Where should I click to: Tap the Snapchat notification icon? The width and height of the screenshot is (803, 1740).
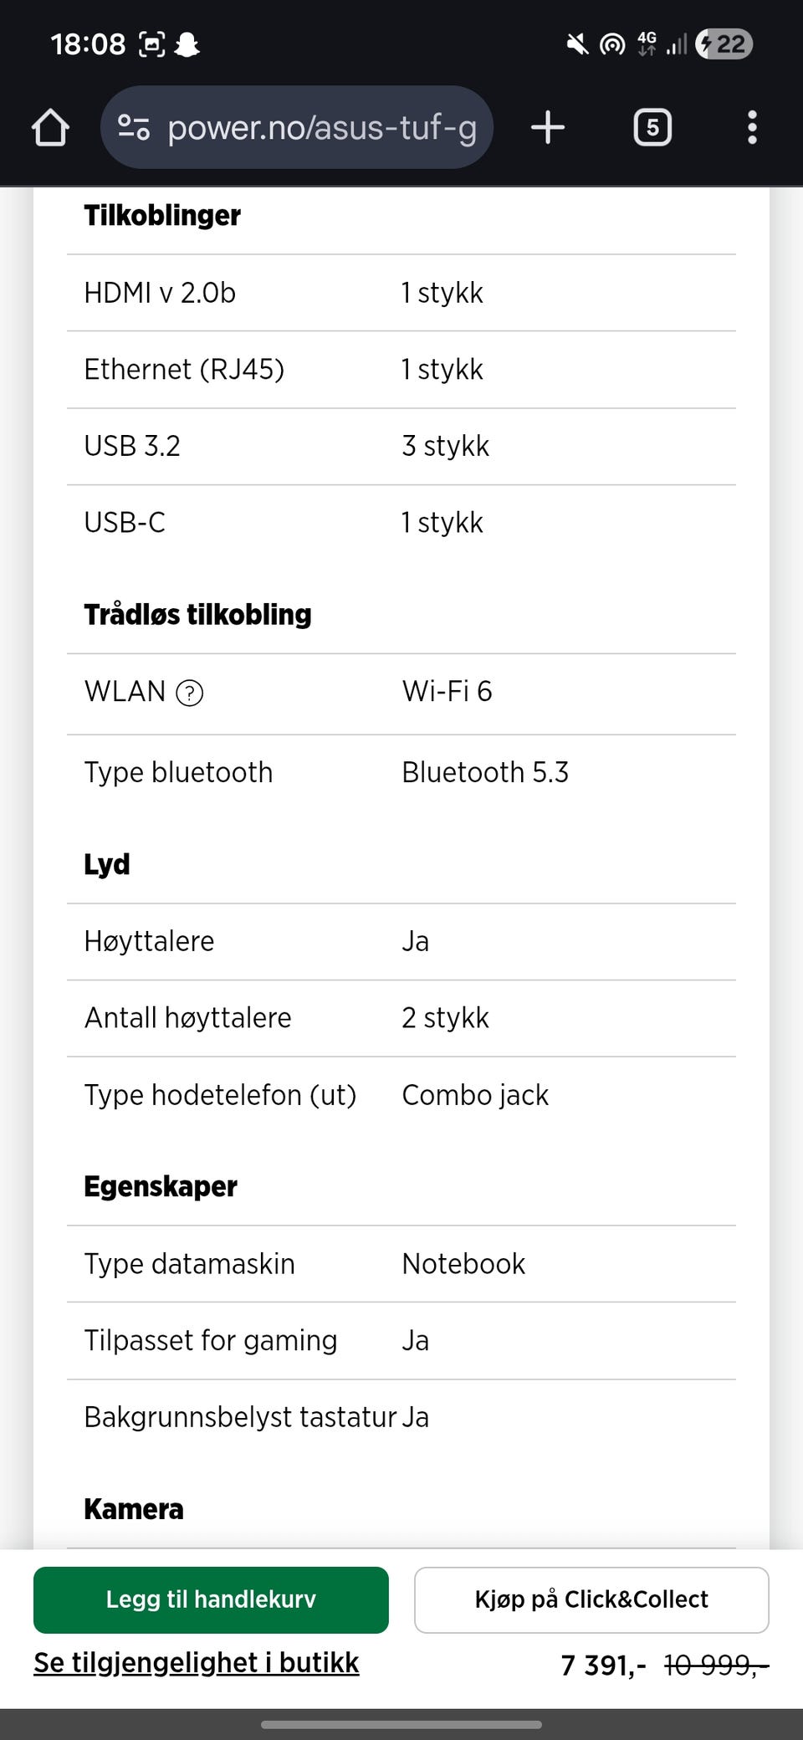click(187, 44)
